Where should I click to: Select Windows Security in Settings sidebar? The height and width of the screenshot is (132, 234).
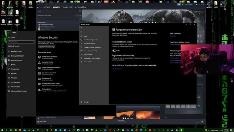(16, 60)
